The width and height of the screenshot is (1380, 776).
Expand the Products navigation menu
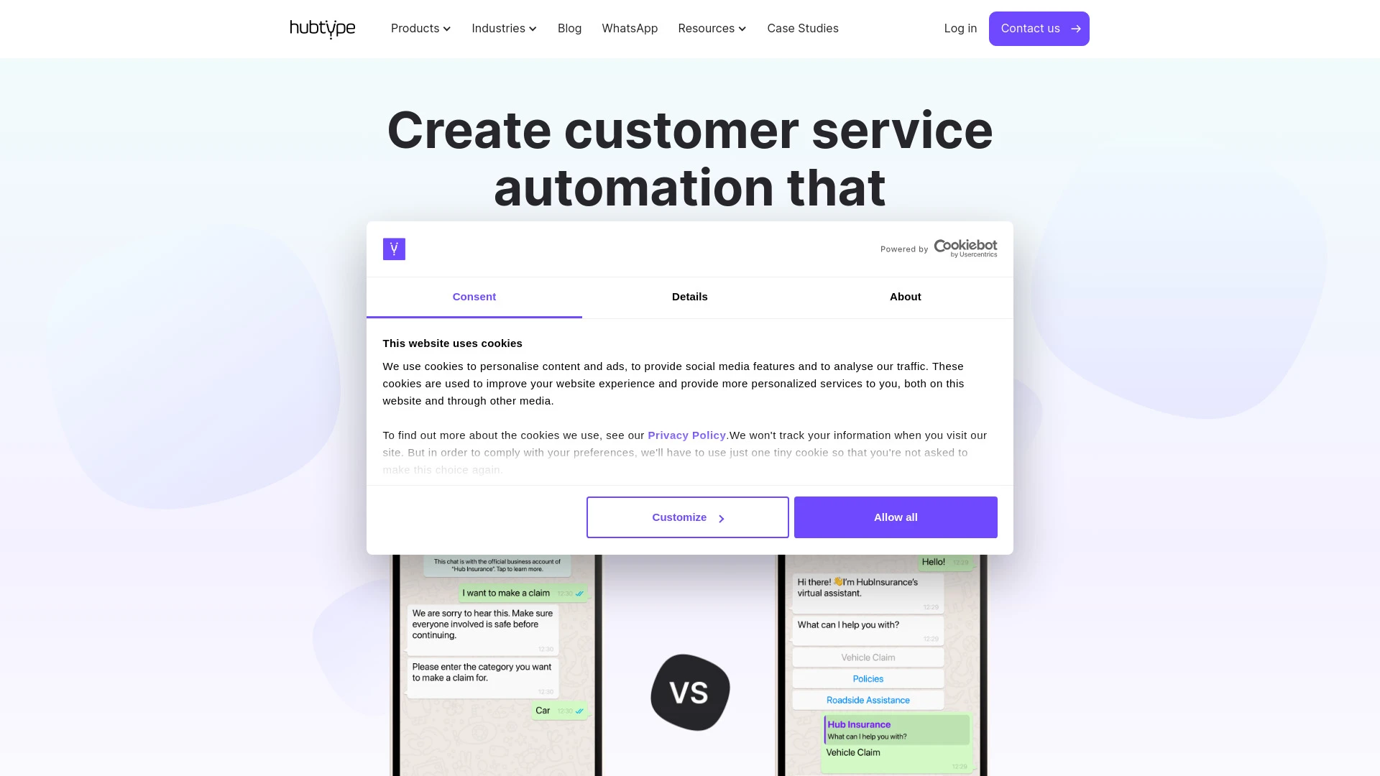pos(420,29)
